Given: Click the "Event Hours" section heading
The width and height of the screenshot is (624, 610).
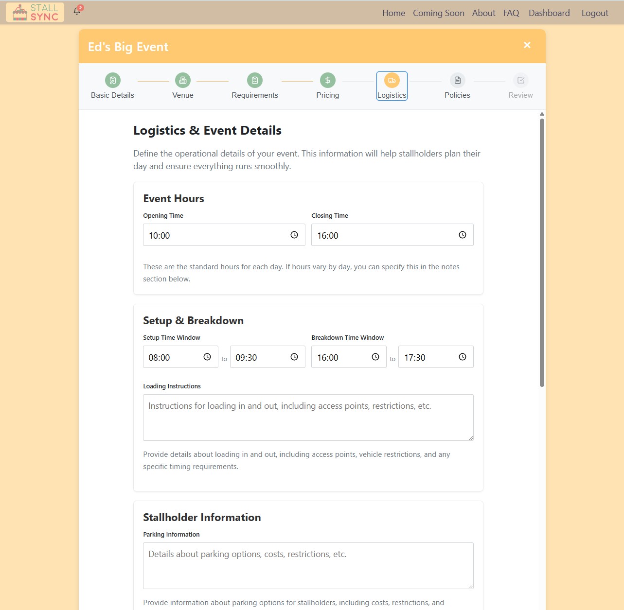Looking at the screenshot, I should point(174,198).
